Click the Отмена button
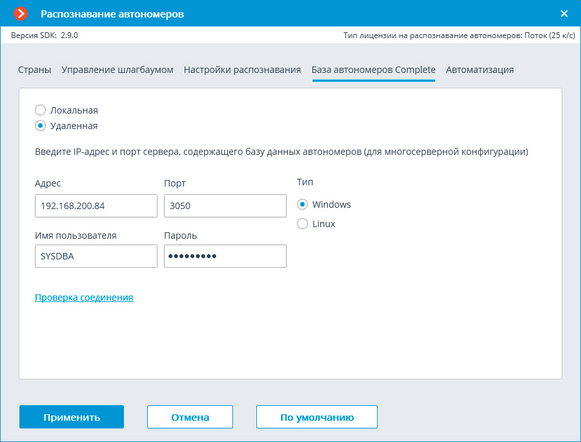This screenshot has width=581, height=442. 190,417
